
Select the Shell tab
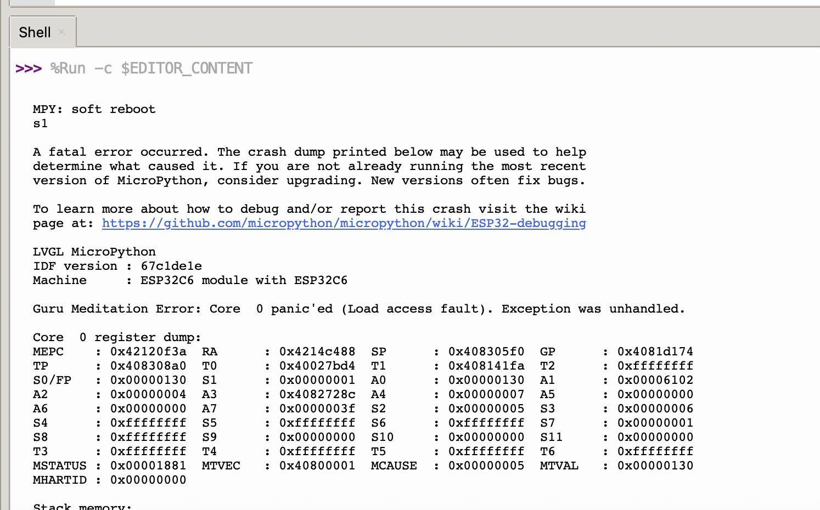[x=35, y=32]
